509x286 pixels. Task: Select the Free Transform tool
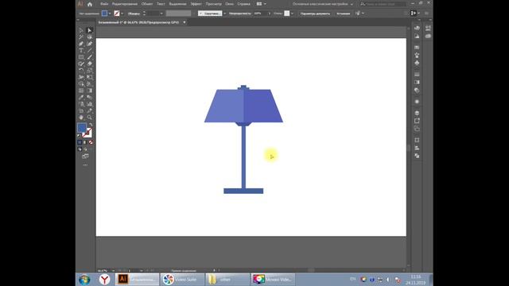(90, 77)
